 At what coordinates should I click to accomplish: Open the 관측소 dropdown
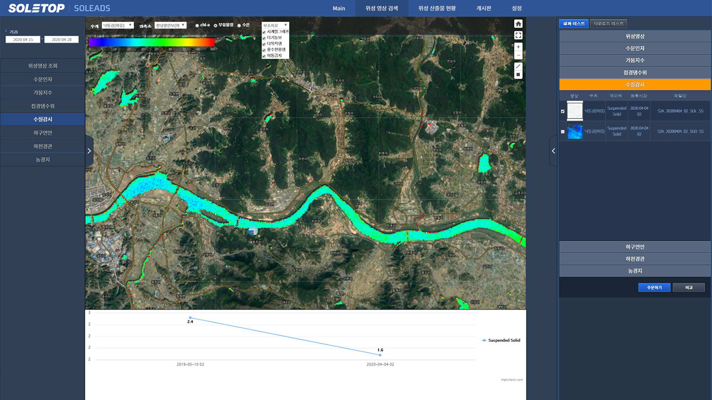click(x=170, y=26)
